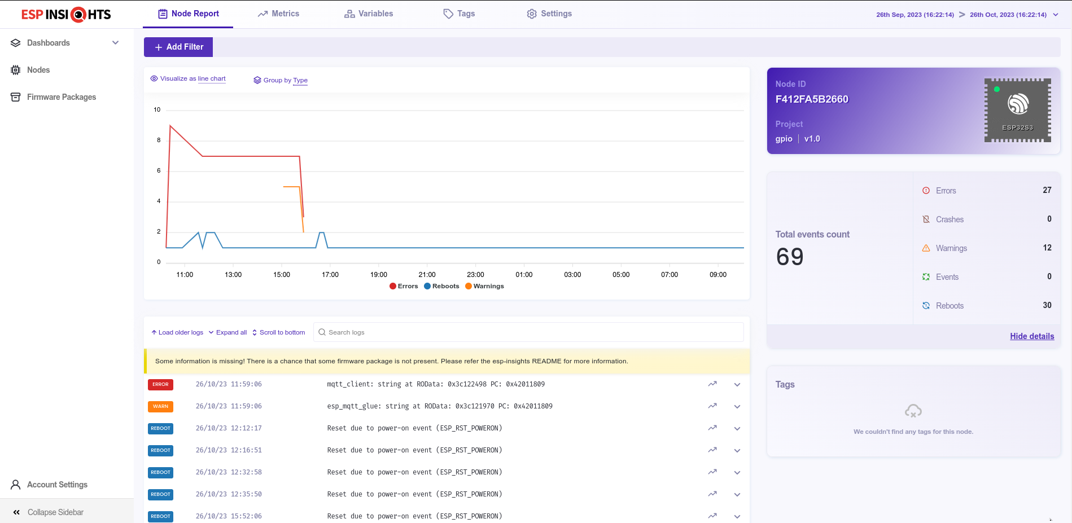1072x523 pixels.
Task: Open the date range dropdown chevron
Action: pyautogui.click(x=1056, y=15)
